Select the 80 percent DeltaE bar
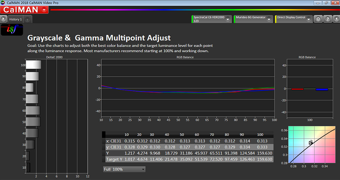This screenshot has width=340, height=180. (x=30, y=87)
